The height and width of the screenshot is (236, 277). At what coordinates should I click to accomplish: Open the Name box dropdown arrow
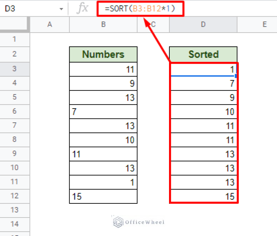tap(61, 8)
